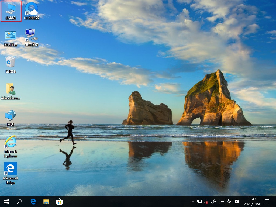Switch IME language by clicking 英 indicator
The width and height of the screenshot is (276, 207).
coord(229,202)
